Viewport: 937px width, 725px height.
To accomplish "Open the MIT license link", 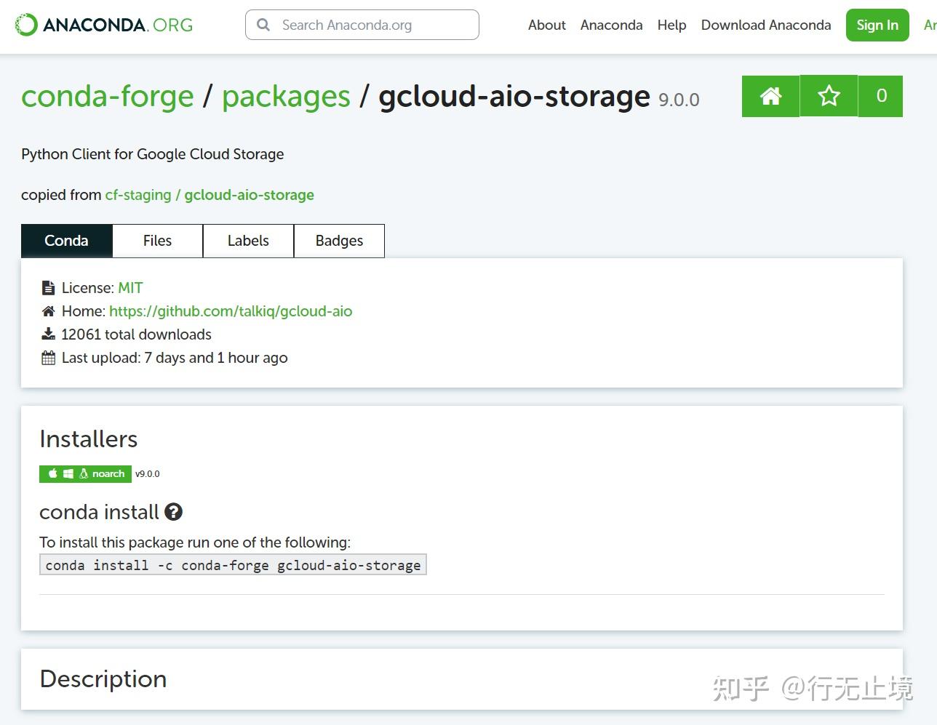I will click(130, 288).
